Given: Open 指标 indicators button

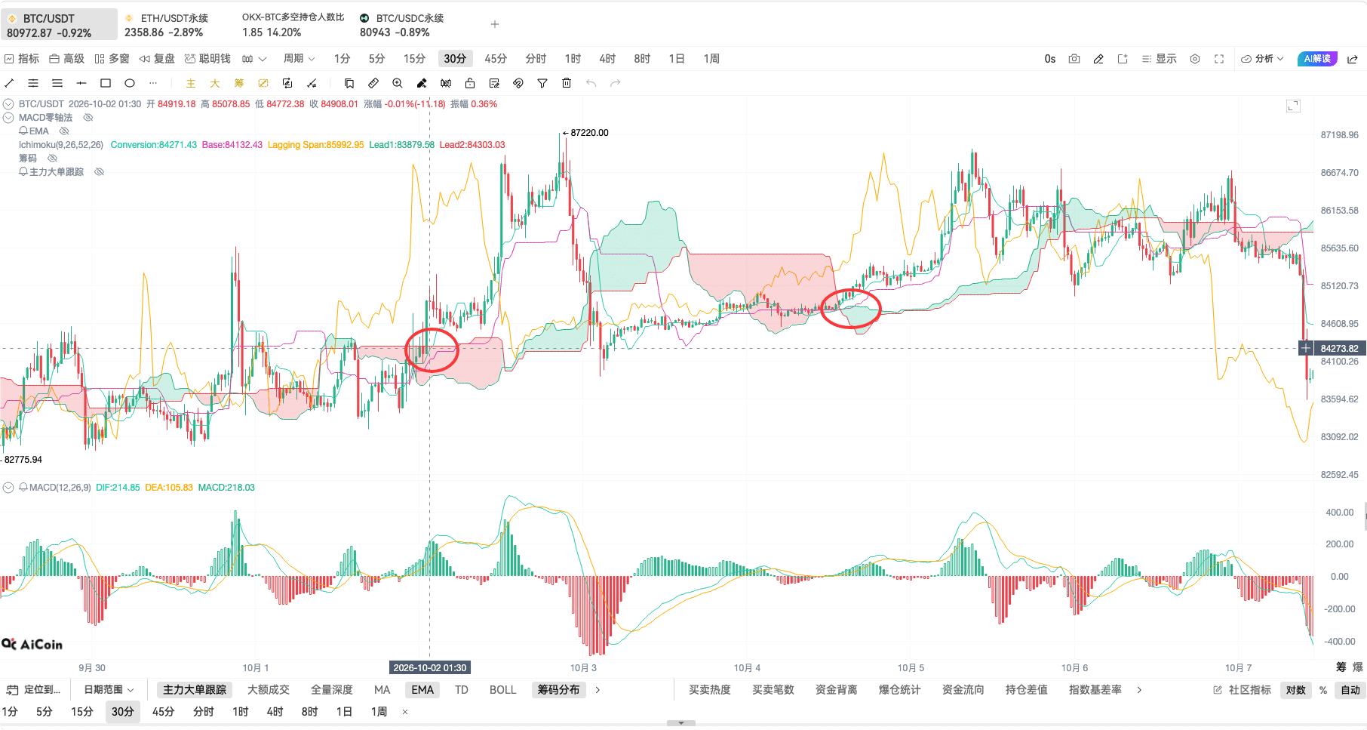Looking at the screenshot, I should [22, 59].
